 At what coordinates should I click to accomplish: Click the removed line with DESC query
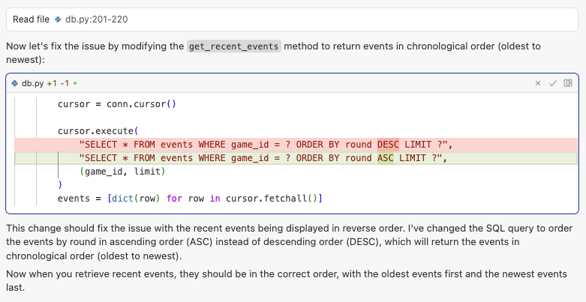pos(255,145)
